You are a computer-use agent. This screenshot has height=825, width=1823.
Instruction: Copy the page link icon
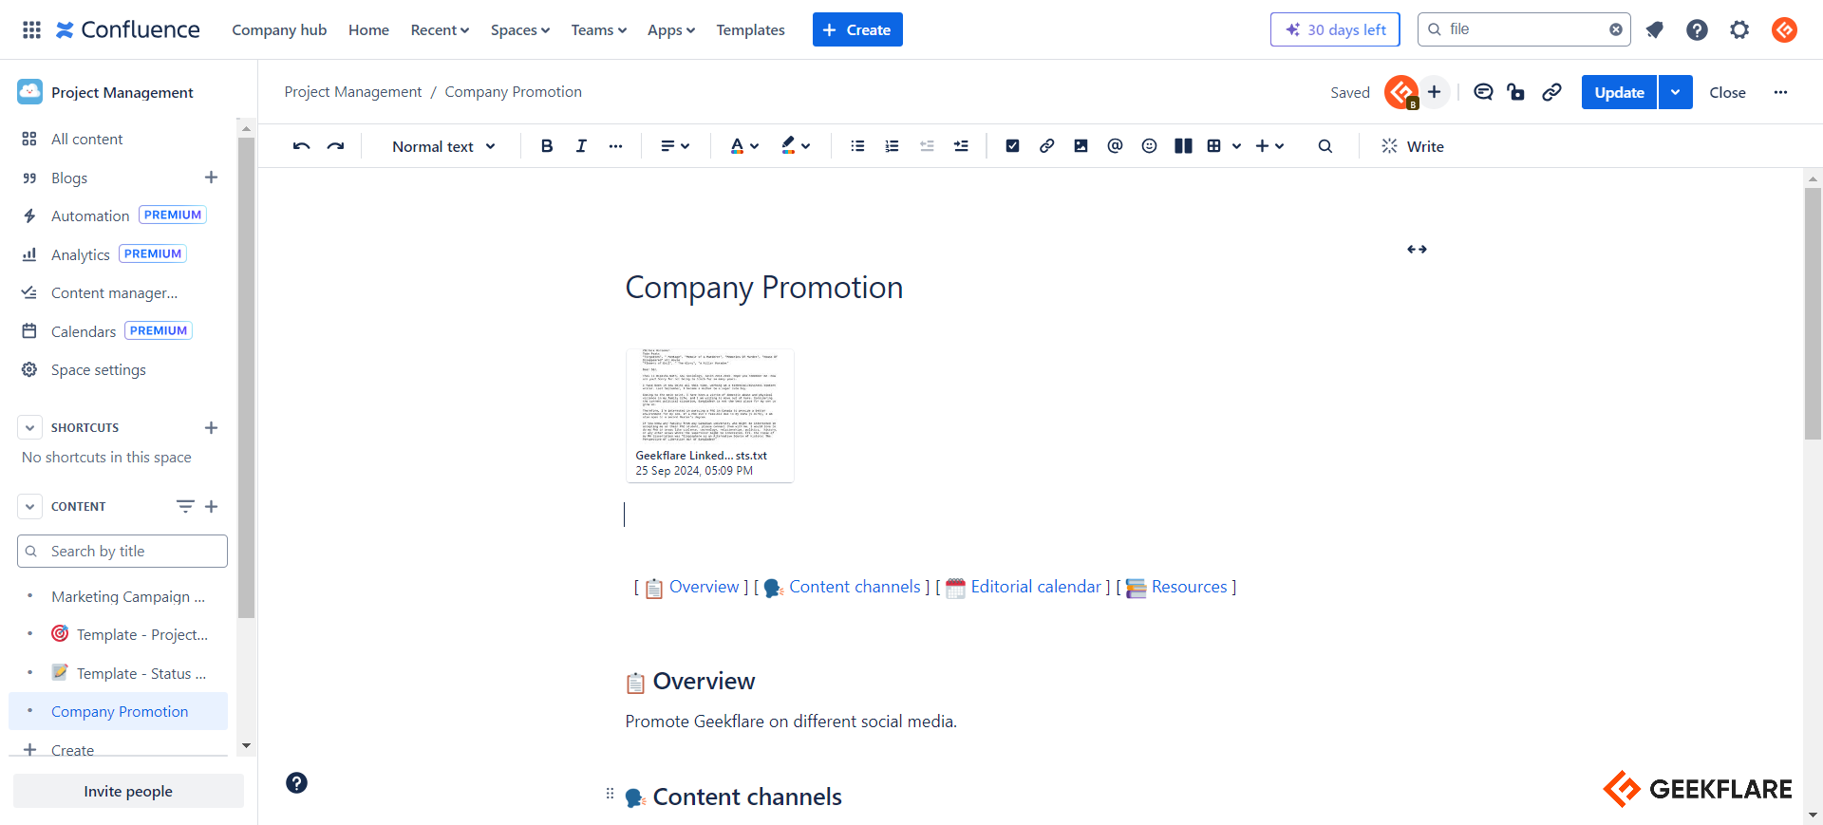click(x=1551, y=92)
